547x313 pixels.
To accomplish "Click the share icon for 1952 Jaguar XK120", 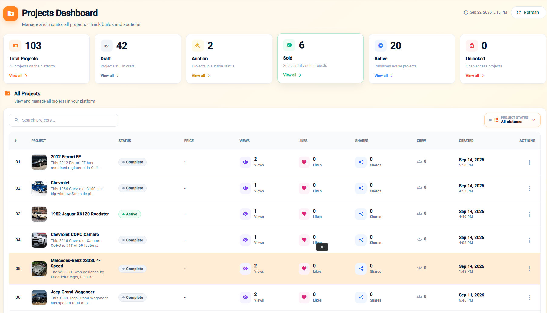I will click(361, 214).
